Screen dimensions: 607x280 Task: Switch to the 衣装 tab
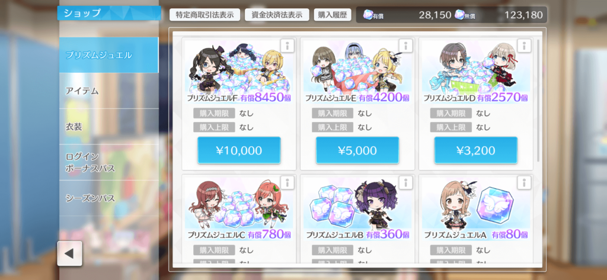[x=109, y=127]
